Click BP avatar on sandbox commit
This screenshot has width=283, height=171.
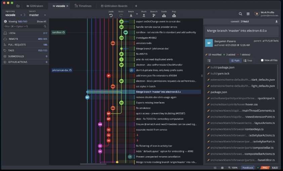click(126, 33)
